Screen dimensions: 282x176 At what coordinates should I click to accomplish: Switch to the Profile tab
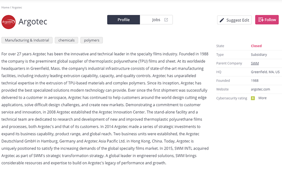[x=123, y=20]
